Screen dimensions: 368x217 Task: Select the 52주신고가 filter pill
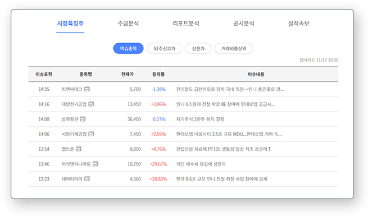coord(164,49)
